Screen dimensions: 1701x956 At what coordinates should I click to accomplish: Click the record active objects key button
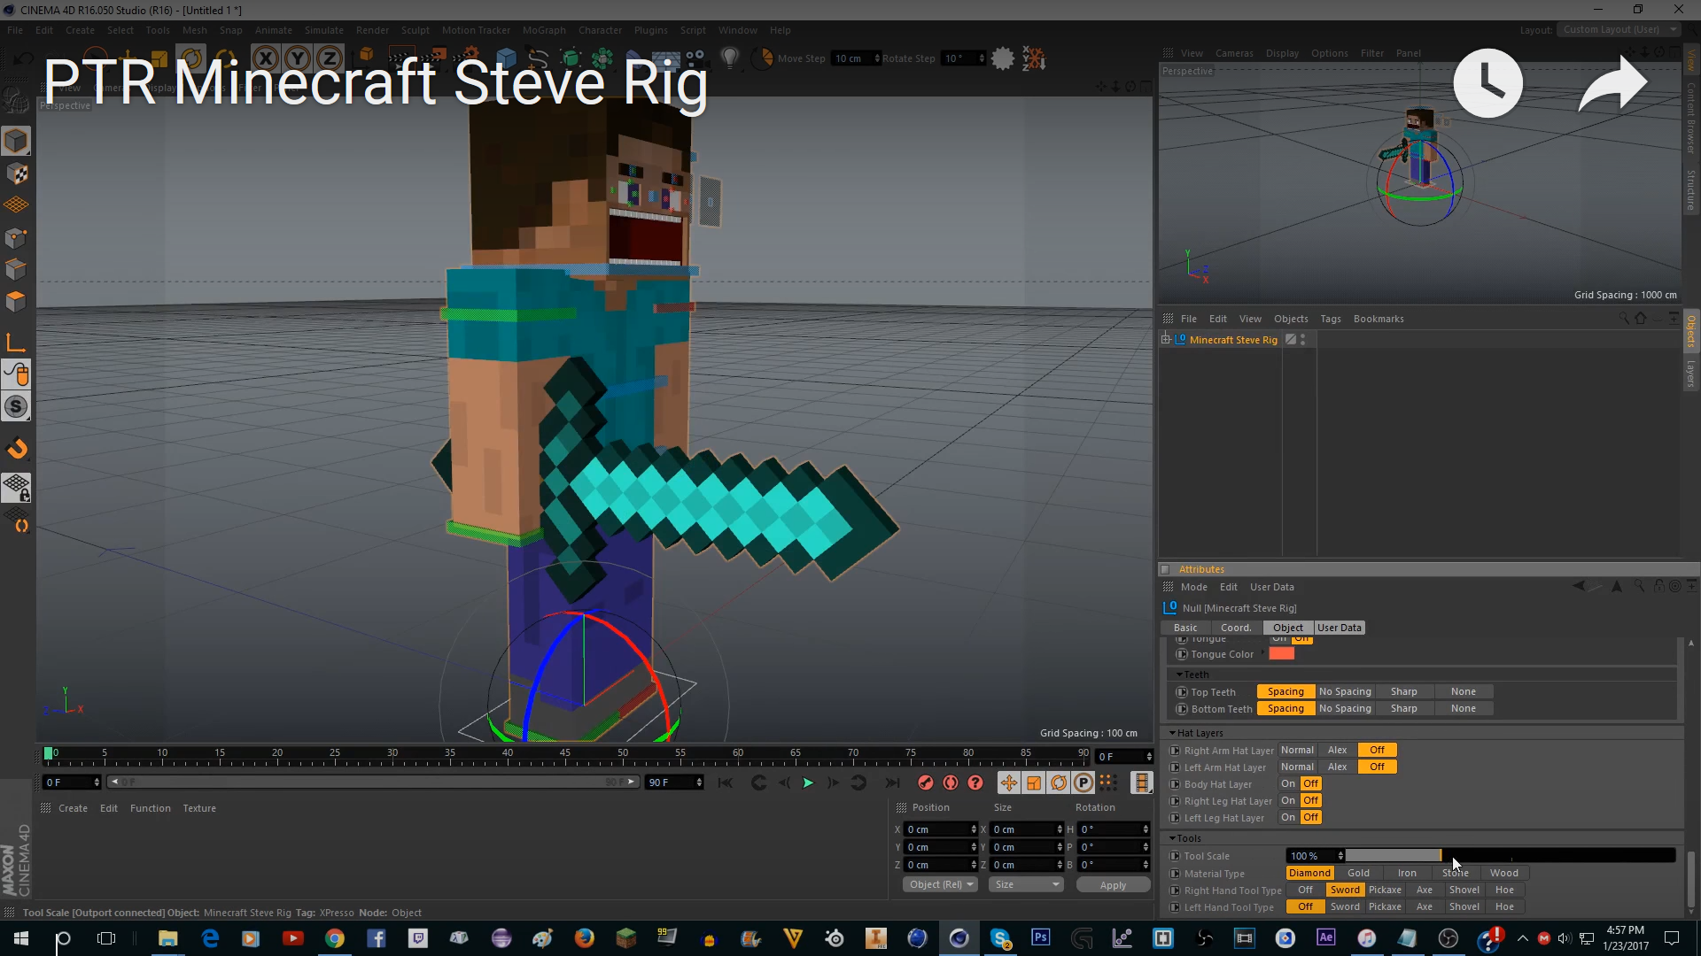tap(925, 783)
